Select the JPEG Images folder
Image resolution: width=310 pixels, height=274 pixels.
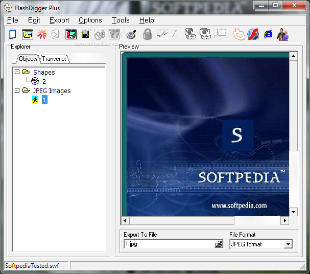pos(52,91)
